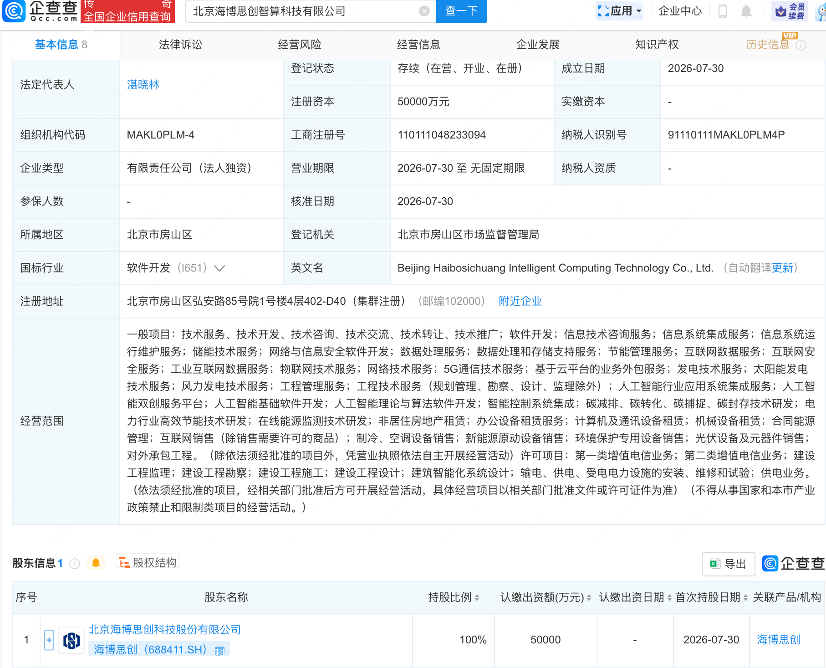Switch to the 知识产权 tab
The height and width of the screenshot is (668, 826).
657,45
